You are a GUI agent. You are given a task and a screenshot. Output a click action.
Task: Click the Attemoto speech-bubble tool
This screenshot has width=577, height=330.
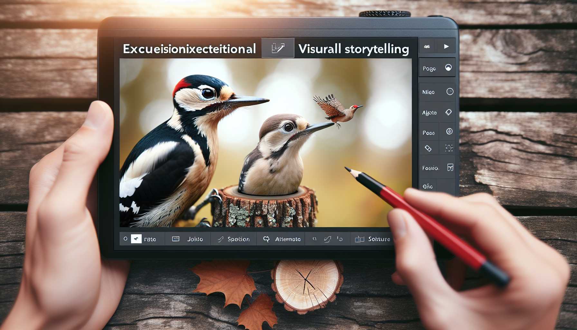(288, 239)
